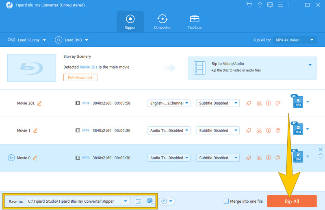Move Movie 0 down in the list
This screenshot has width=325, height=210.
321,158
